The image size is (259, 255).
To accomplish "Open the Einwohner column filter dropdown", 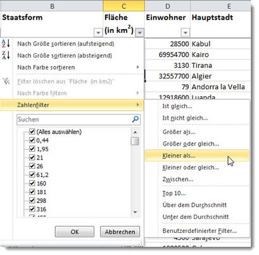I will [186, 33].
